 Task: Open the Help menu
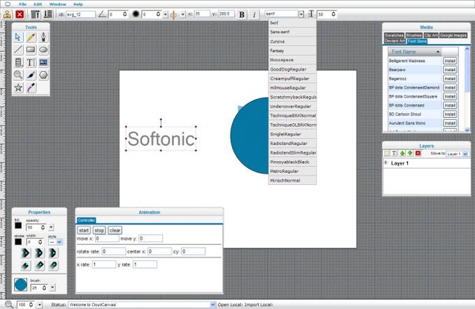[x=78, y=4]
